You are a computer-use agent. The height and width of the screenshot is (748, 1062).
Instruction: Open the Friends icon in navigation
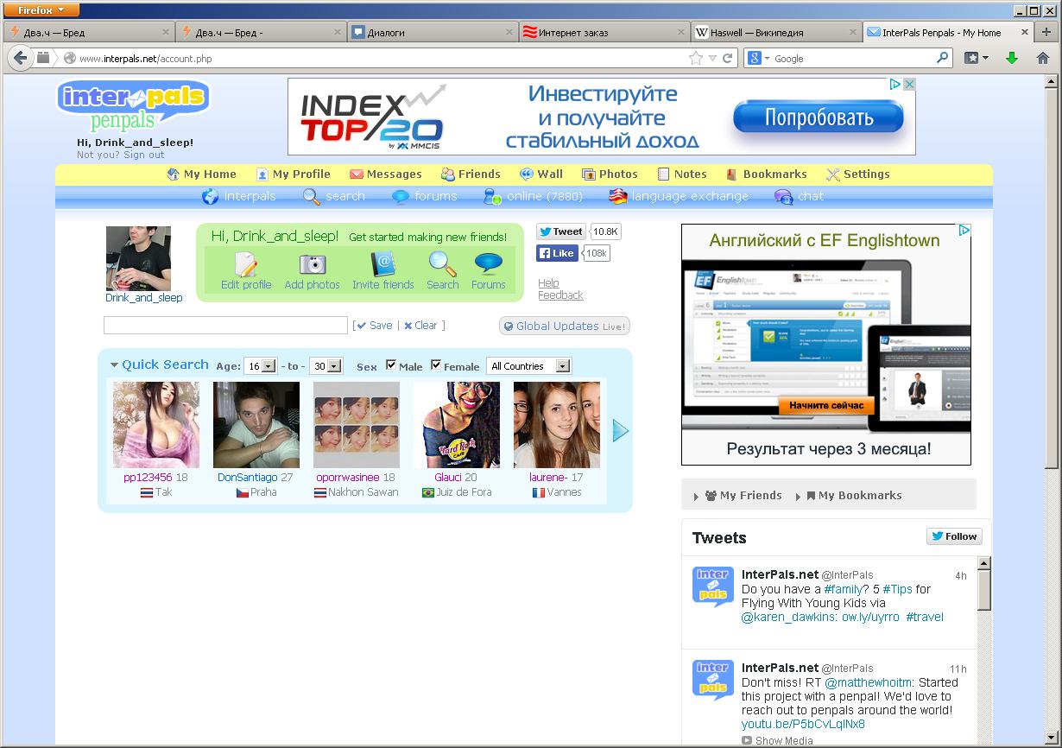(x=448, y=174)
